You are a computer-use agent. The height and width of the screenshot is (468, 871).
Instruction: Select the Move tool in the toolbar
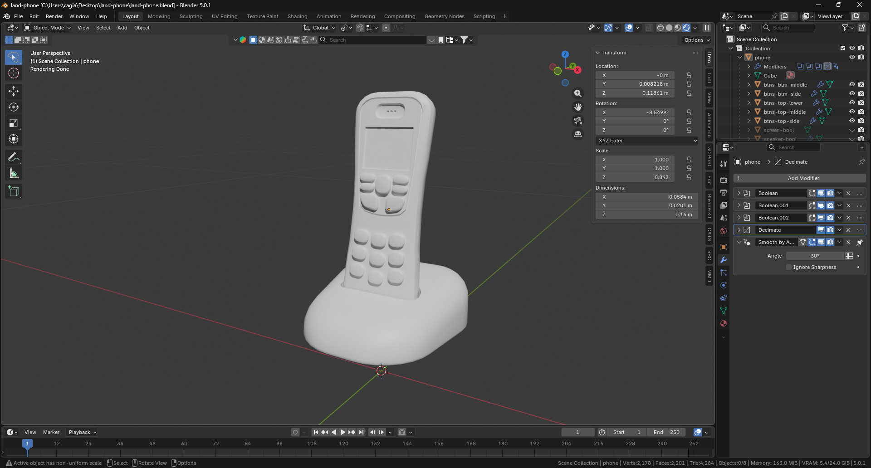pyautogui.click(x=13, y=91)
